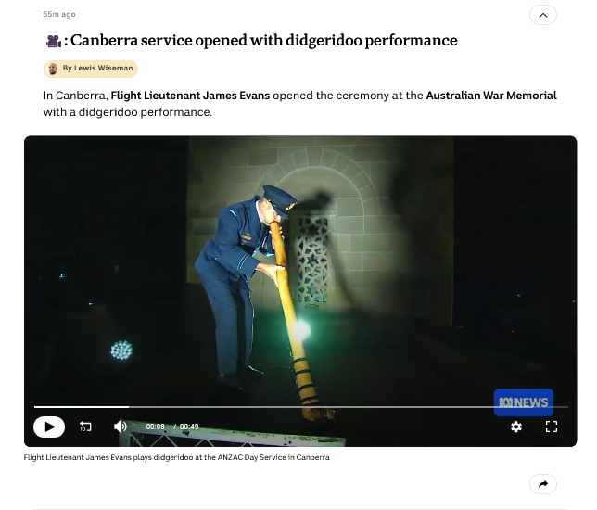Rewind the video by 10 seconds

click(85, 427)
